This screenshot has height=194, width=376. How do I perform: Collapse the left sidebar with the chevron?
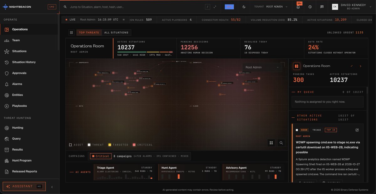(52, 187)
